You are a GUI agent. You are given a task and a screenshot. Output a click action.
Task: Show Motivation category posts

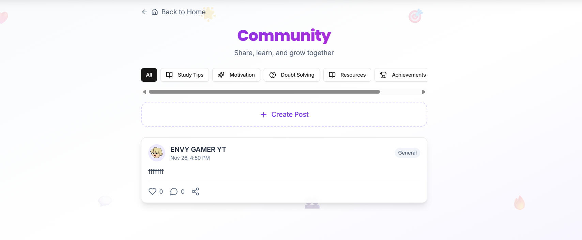236,75
